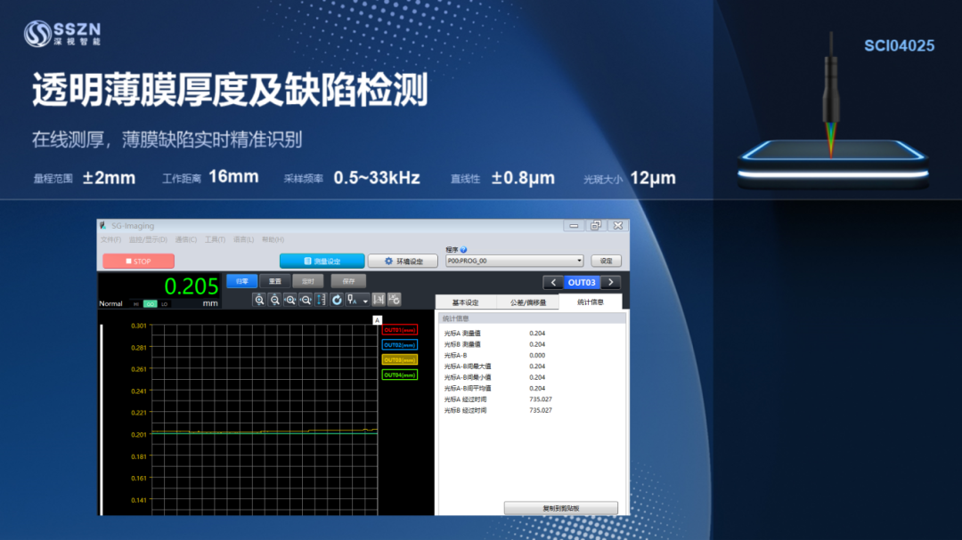Click the vertical zoom-in magnifier icon

tap(259, 300)
